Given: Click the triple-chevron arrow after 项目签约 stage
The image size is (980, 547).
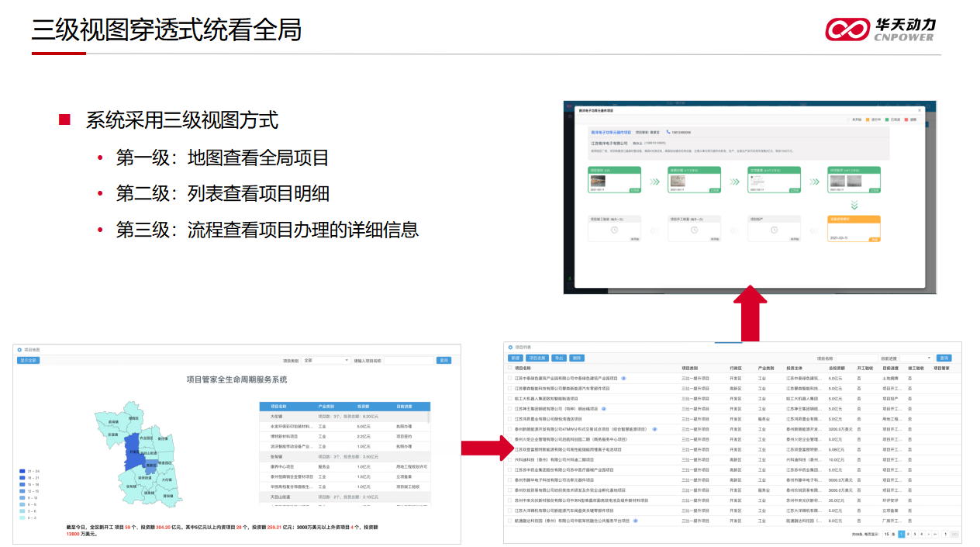Looking at the screenshot, I should [654, 182].
